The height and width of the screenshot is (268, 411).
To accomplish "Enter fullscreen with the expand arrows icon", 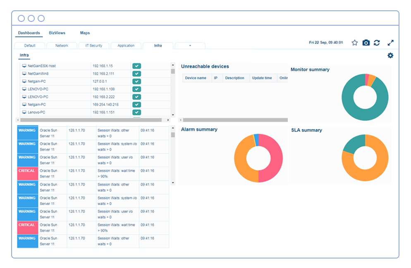I will [x=390, y=43].
